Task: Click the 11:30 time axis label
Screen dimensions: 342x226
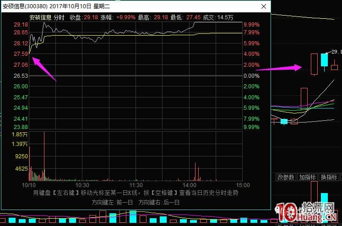Action: pyautogui.click(x=136, y=185)
